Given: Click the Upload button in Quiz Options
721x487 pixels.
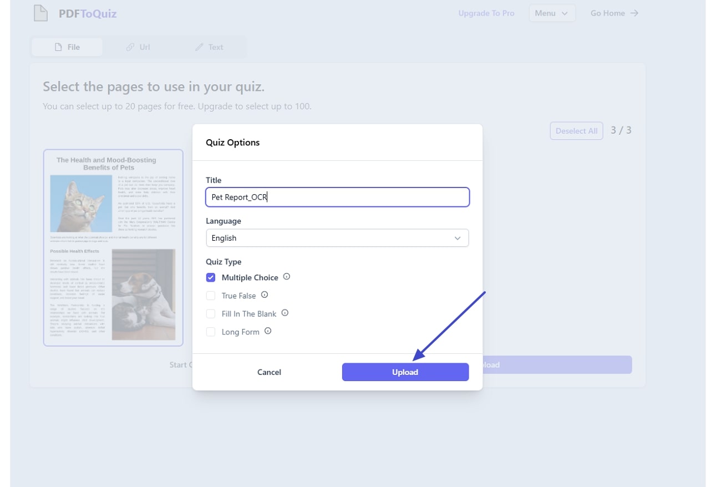Looking at the screenshot, I should (x=405, y=372).
